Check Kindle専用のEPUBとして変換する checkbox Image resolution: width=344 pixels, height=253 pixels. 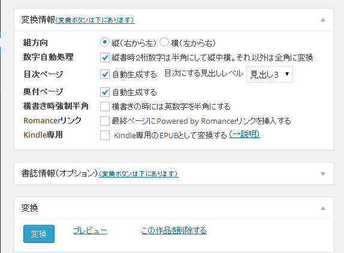click(x=105, y=135)
